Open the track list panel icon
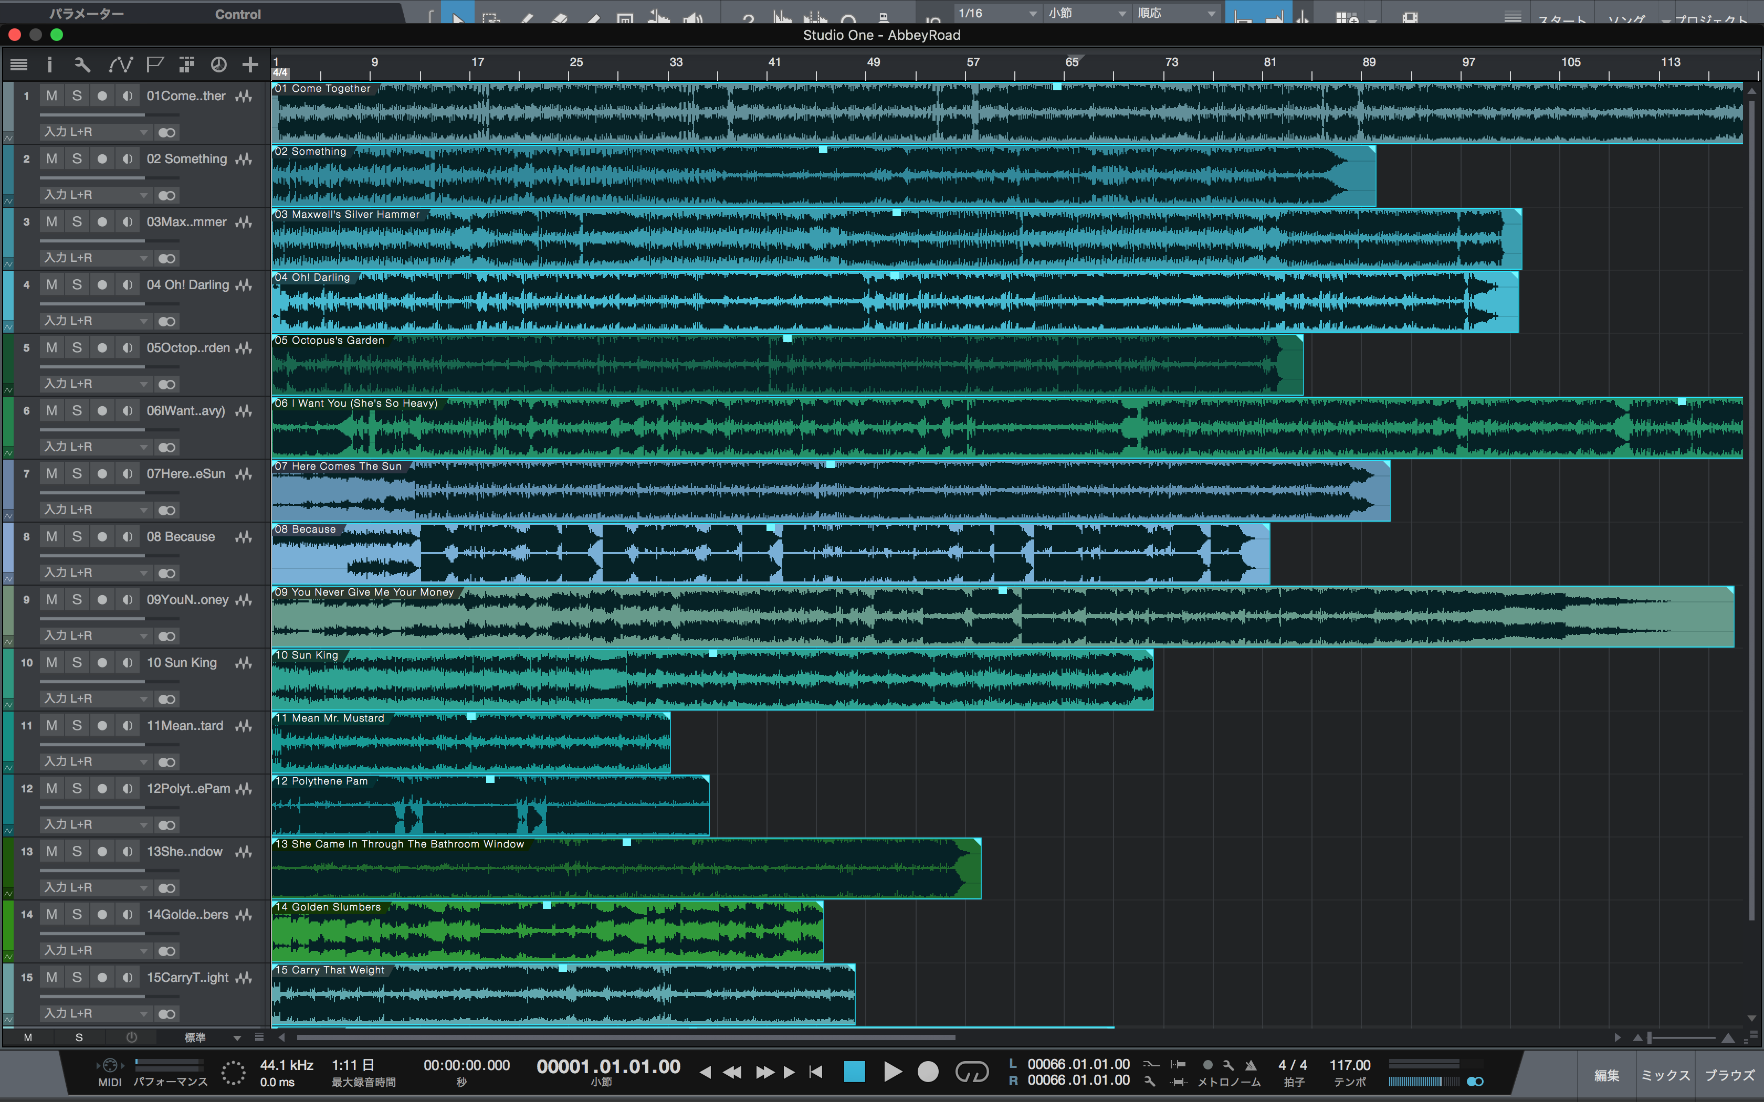 click(x=19, y=65)
